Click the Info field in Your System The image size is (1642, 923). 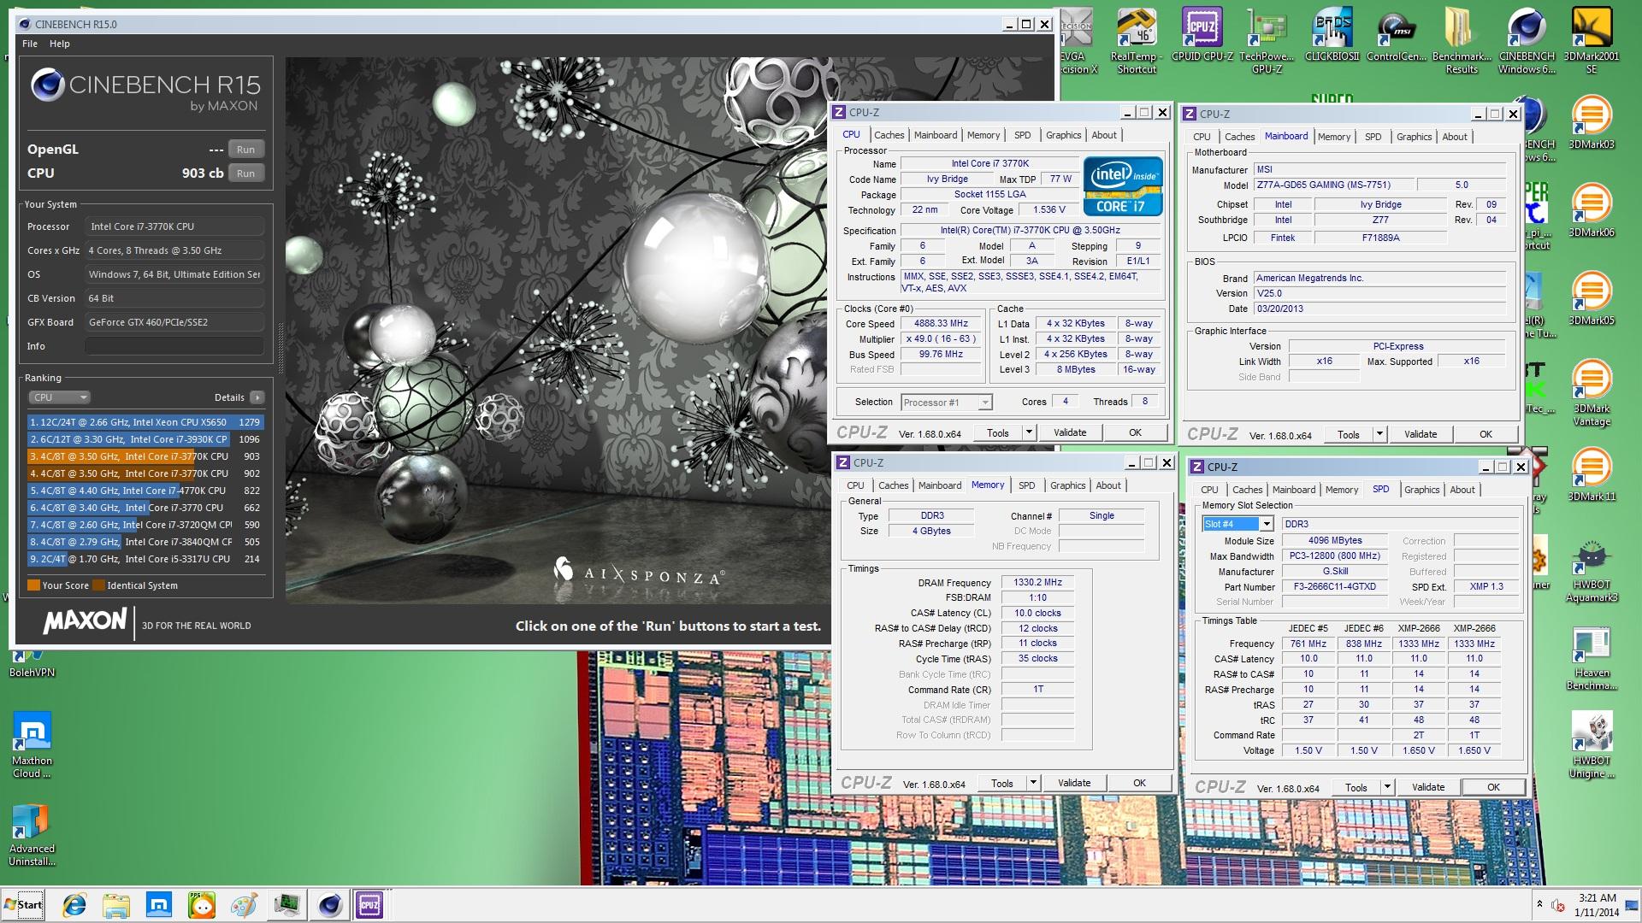point(174,346)
